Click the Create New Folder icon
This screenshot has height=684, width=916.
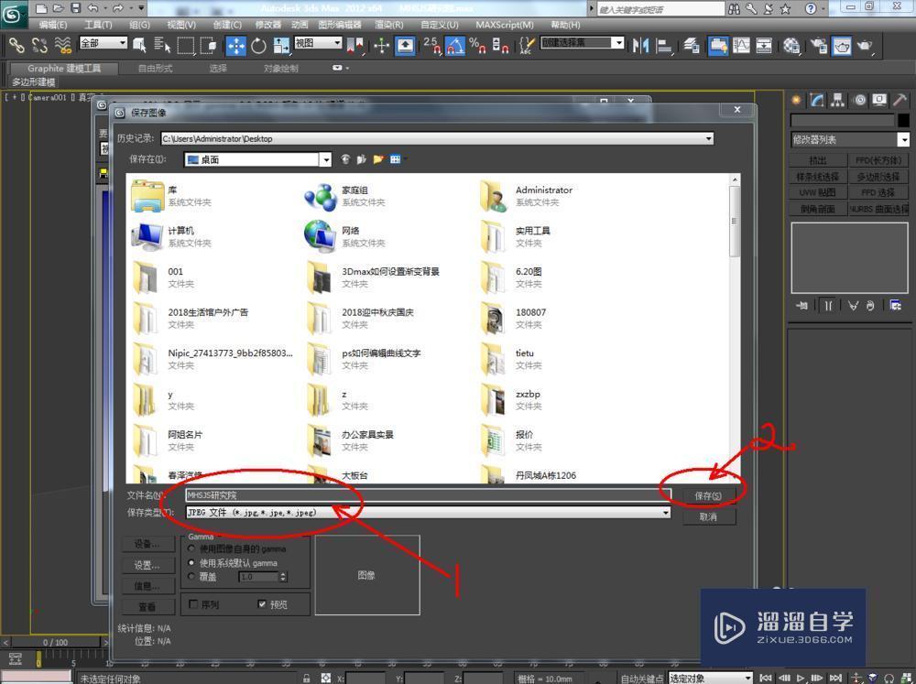click(377, 158)
